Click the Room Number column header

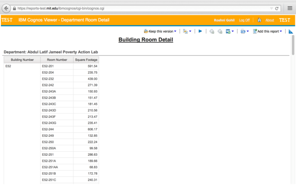pyautogui.click(x=57, y=60)
